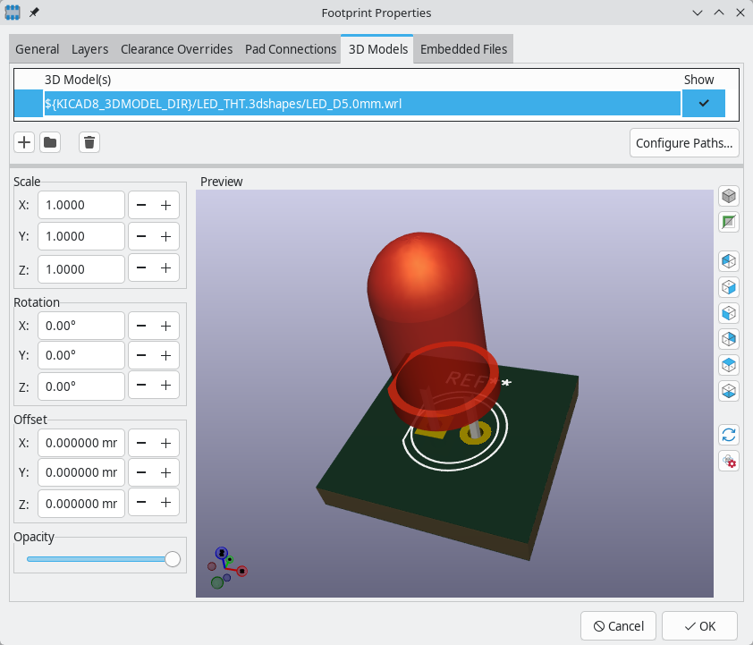Image resolution: width=753 pixels, height=645 pixels.
Task: Add a new 3D model entry
Action: point(23,142)
